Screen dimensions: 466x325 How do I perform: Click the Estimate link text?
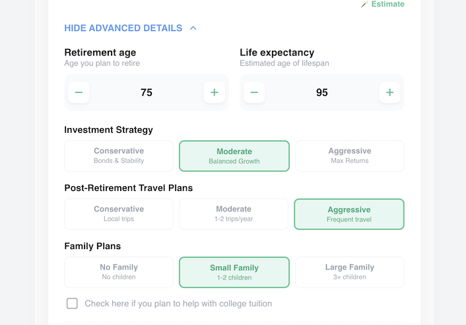pos(387,5)
